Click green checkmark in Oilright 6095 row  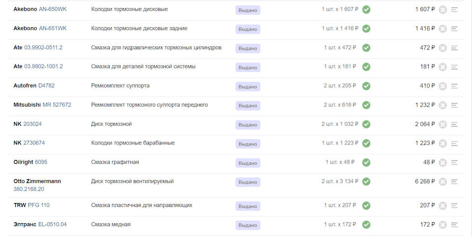pos(366,163)
